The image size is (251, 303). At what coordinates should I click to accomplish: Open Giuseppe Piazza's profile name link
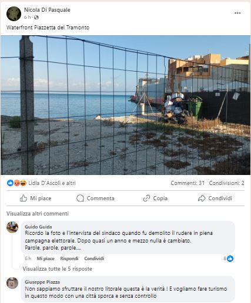(x=42, y=282)
